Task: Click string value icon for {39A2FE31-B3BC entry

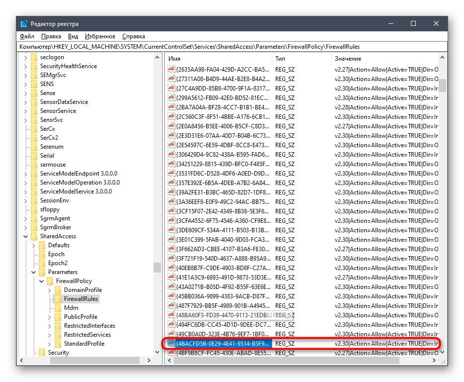Action: 171,192
